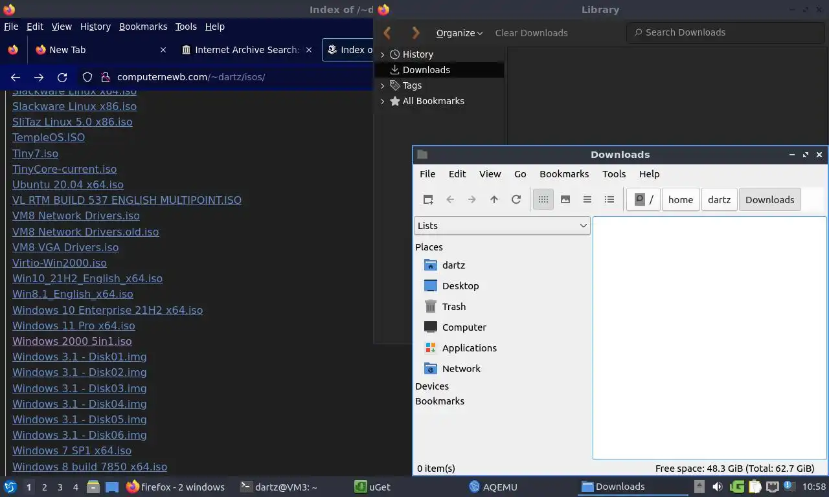Click show desktop icon in taskbar
829x497 pixels.
pos(112,487)
